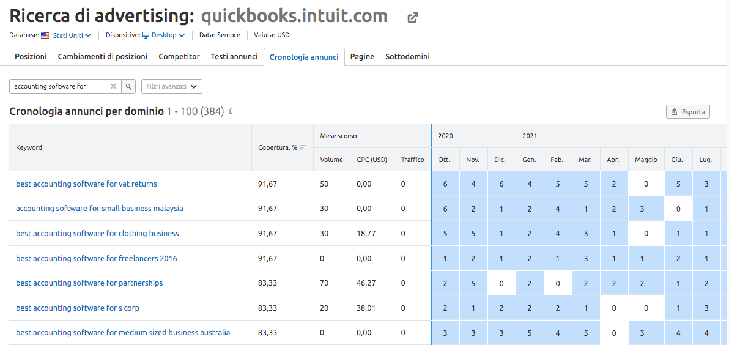Switch to the Sottodomini tab

pos(407,57)
